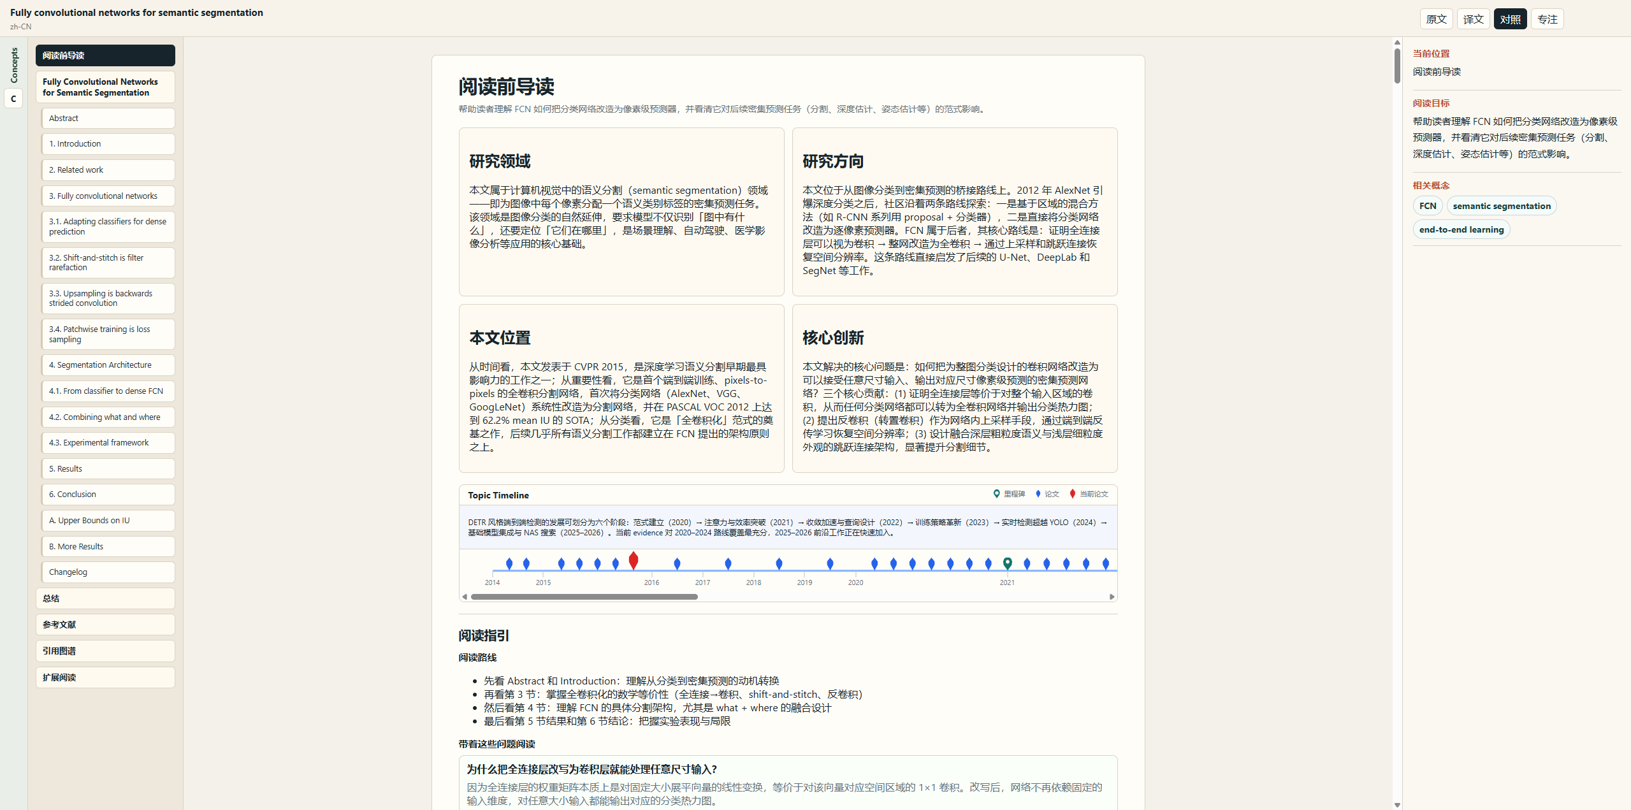The width and height of the screenshot is (1631, 810).
Task: Click question 为什么把全连接层改写为卷积层就能处理任意尺寸输入?
Action: 591,769
